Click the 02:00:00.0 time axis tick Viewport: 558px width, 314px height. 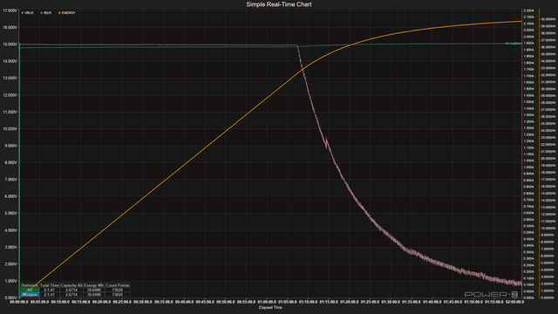pos(514,302)
